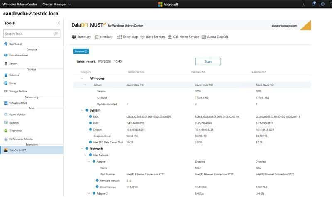Click the status dot beside Driver Version
Image resolution: width=332 pixels, height=197 pixels.
pyautogui.click(x=97, y=187)
